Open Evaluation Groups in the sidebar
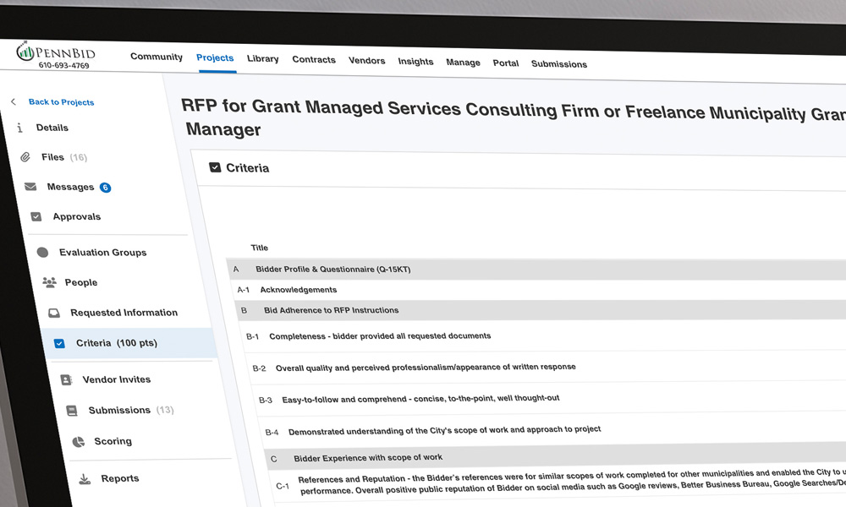Screen dimensions: 846x507 tap(102, 252)
